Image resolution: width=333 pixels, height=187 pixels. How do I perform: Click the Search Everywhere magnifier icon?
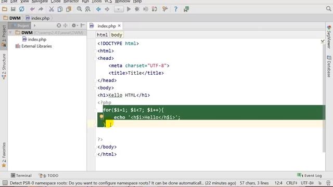tap(328, 9)
